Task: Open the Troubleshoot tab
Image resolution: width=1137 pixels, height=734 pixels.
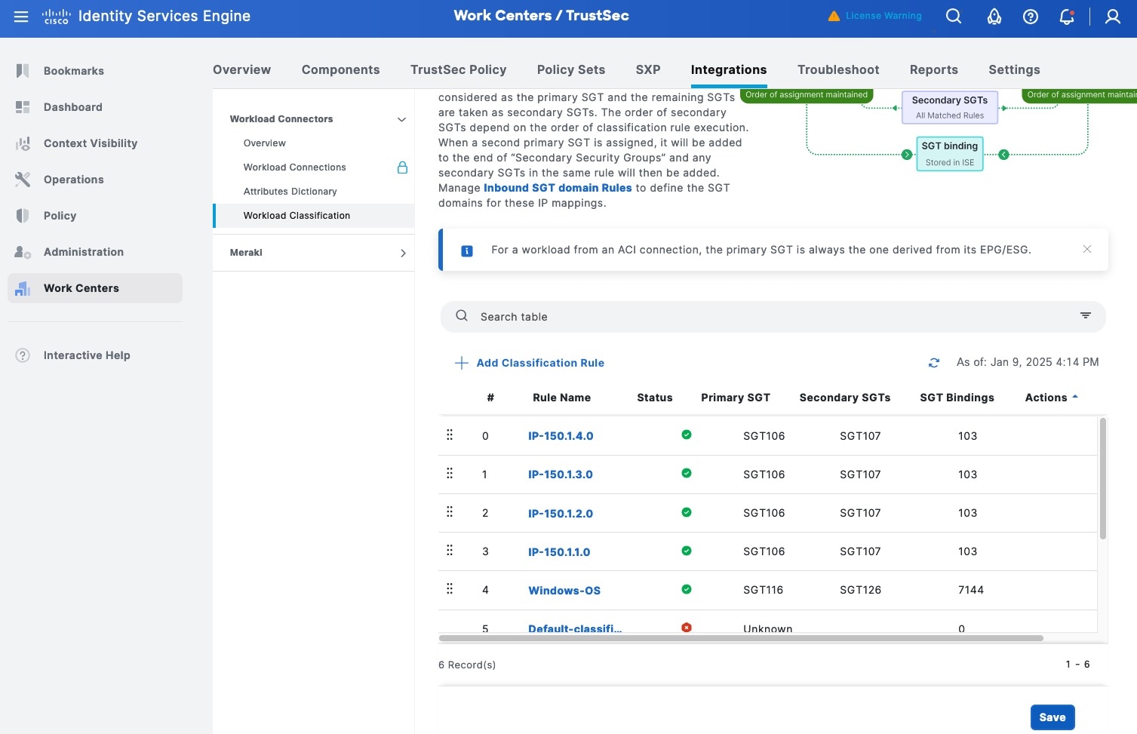Action: [x=837, y=69]
